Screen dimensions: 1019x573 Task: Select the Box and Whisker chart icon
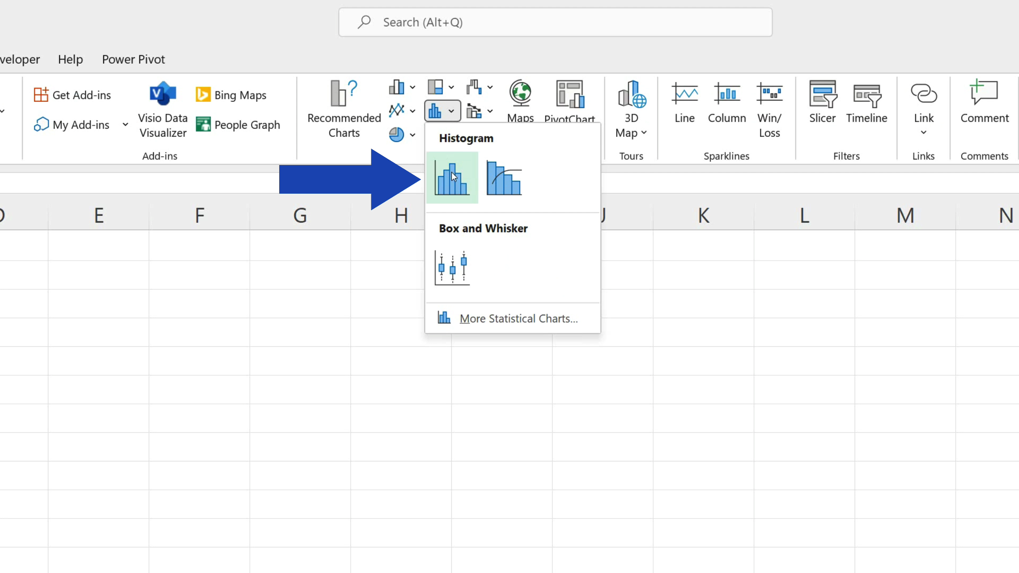[x=452, y=267]
